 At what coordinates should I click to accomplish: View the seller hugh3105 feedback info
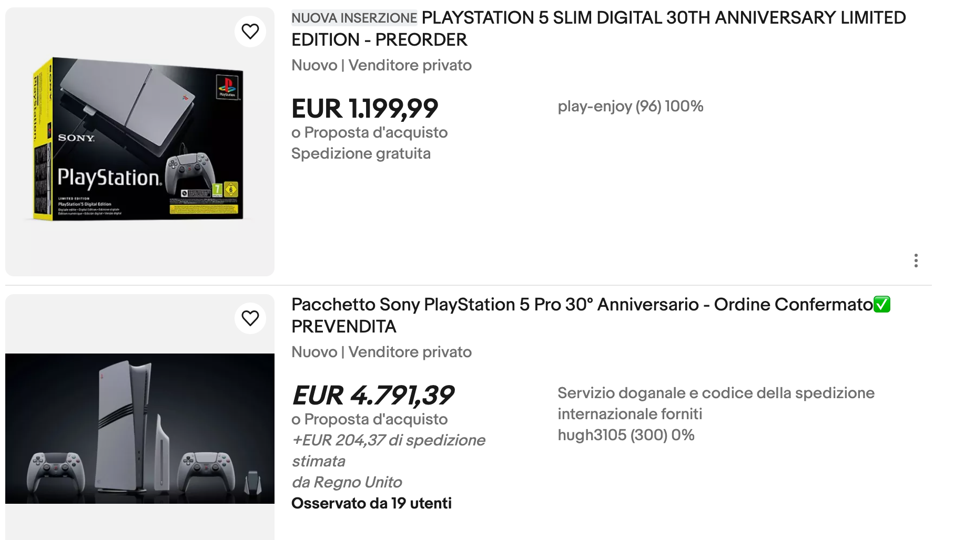[626, 435]
